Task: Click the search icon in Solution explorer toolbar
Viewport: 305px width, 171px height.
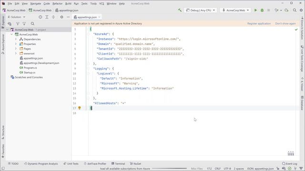Action: pos(32,24)
